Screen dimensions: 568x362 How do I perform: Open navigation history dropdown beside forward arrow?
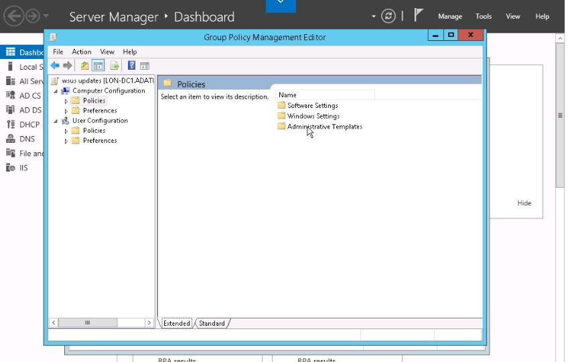tap(46, 16)
